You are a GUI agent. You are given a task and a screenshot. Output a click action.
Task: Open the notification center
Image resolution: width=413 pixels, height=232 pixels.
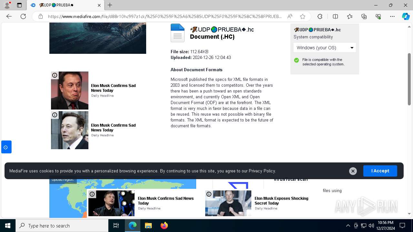(402, 226)
